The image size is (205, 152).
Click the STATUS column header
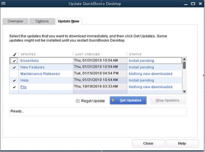pos(135,54)
